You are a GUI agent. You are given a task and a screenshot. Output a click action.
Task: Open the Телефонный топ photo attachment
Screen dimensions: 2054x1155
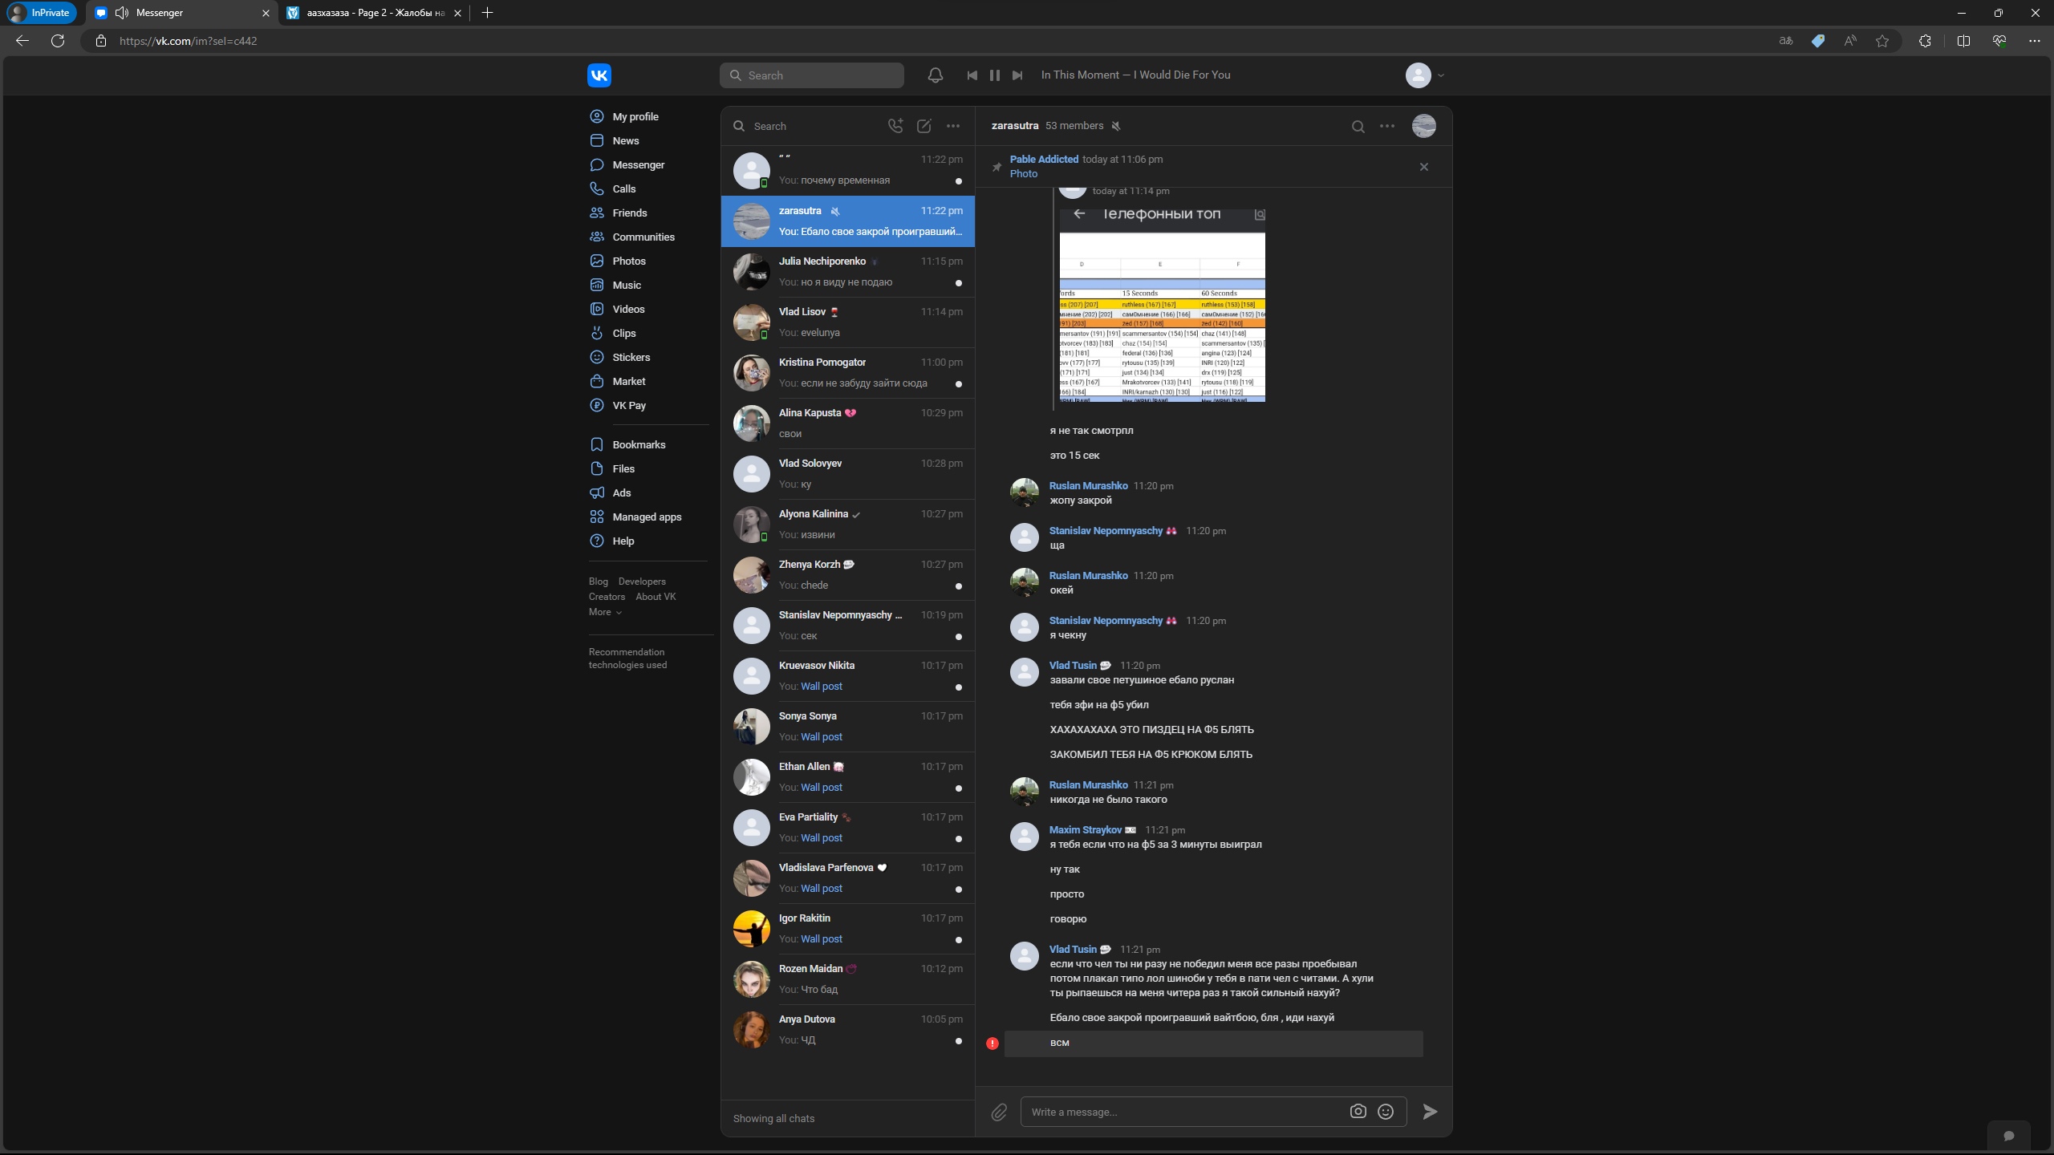coord(1162,305)
